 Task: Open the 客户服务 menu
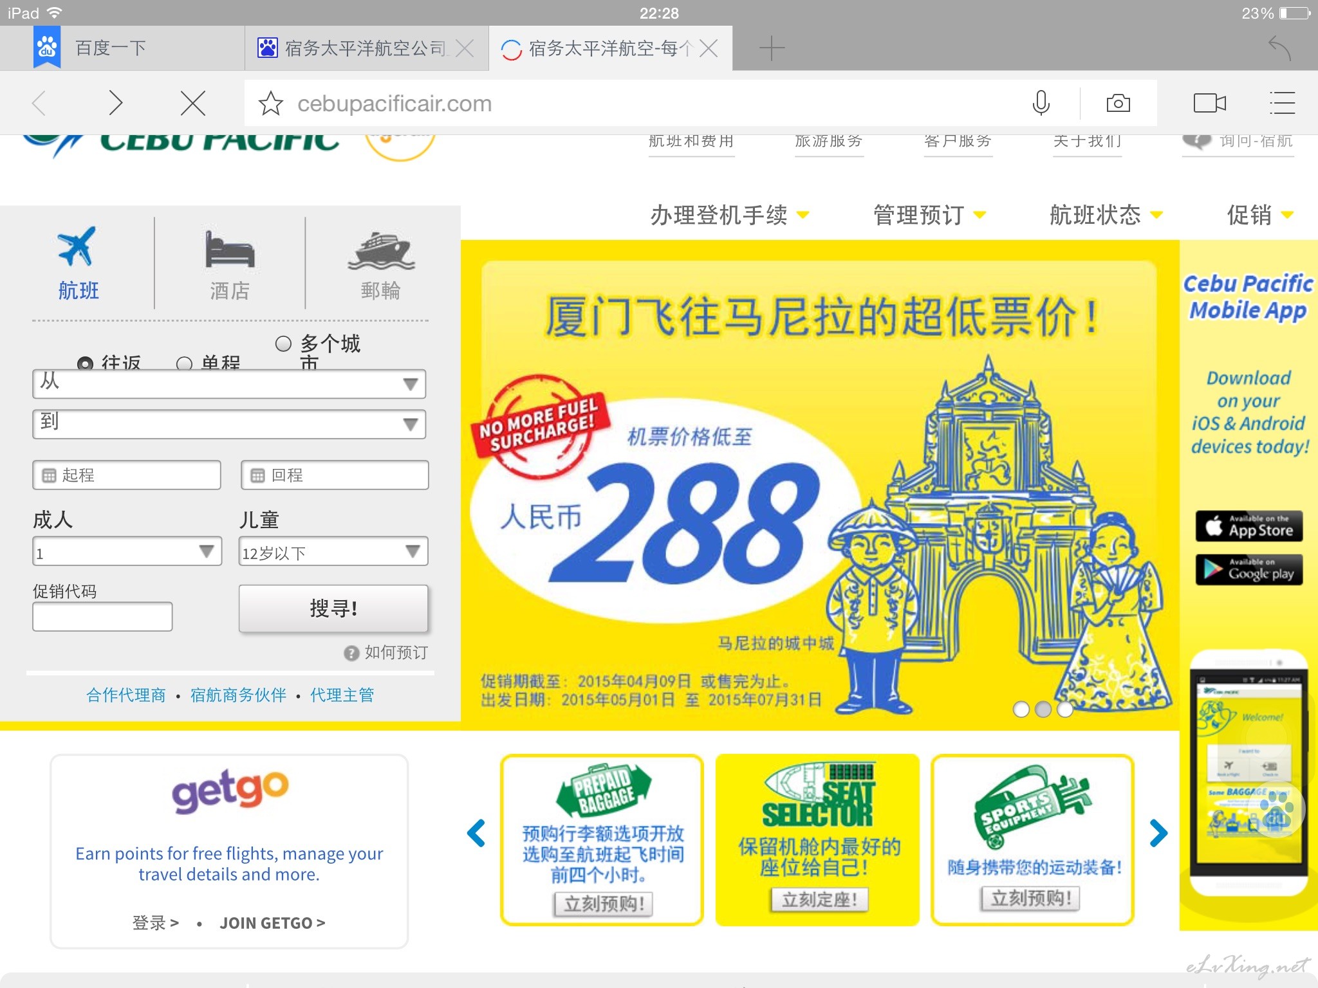[958, 142]
